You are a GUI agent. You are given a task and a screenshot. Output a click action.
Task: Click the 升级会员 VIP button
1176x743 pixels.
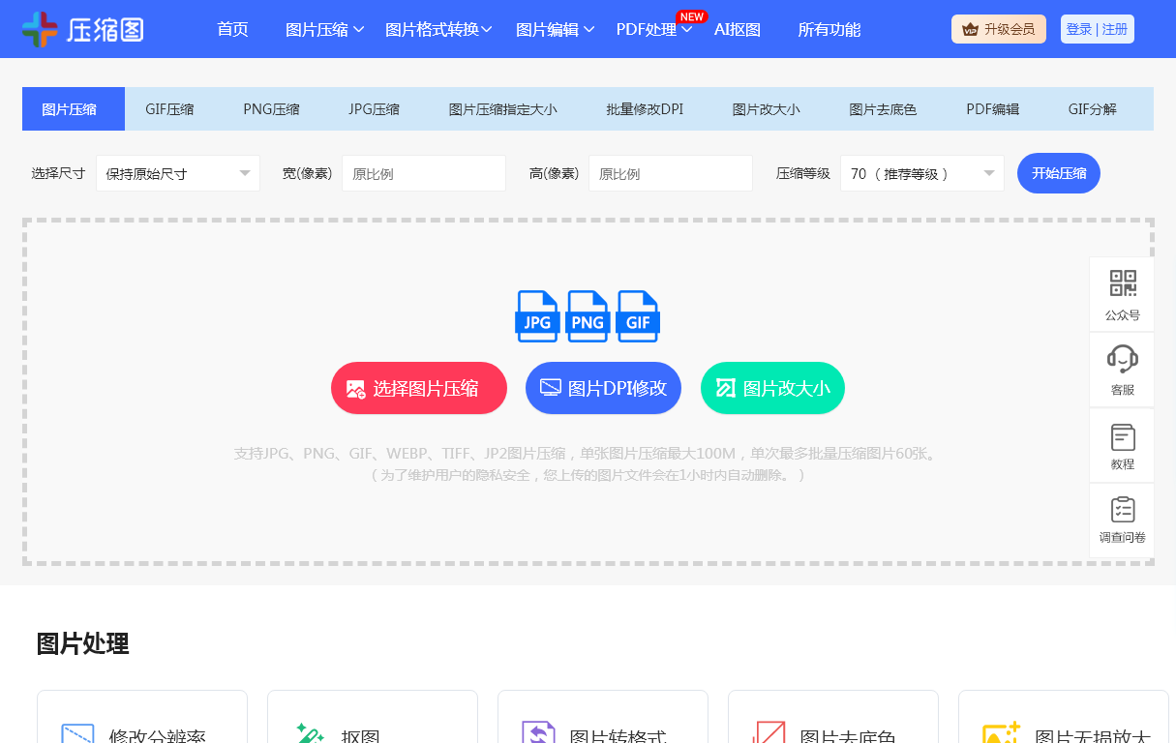[998, 29]
